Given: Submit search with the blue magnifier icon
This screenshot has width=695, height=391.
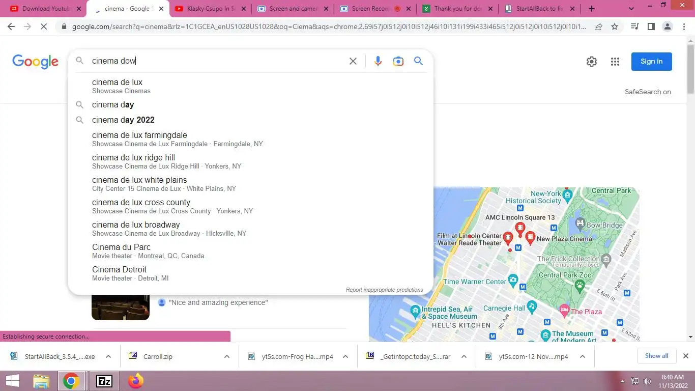Looking at the screenshot, I should point(418,61).
